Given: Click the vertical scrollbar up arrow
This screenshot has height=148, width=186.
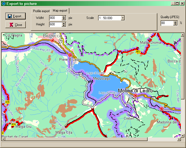Looking at the screenshot, I should click(x=183, y=35).
